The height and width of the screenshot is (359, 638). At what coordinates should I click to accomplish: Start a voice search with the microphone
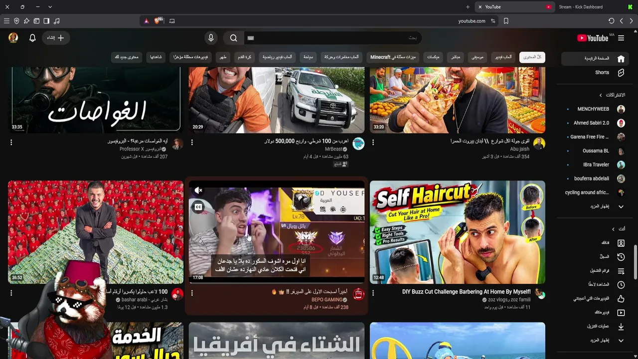[x=211, y=38]
